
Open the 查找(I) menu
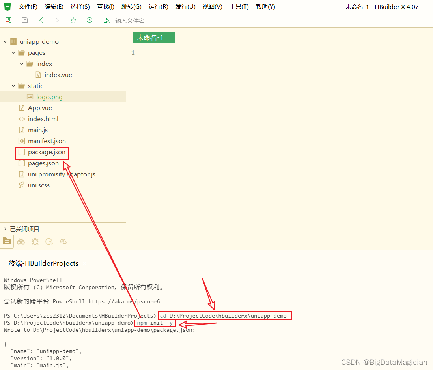pos(105,7)
